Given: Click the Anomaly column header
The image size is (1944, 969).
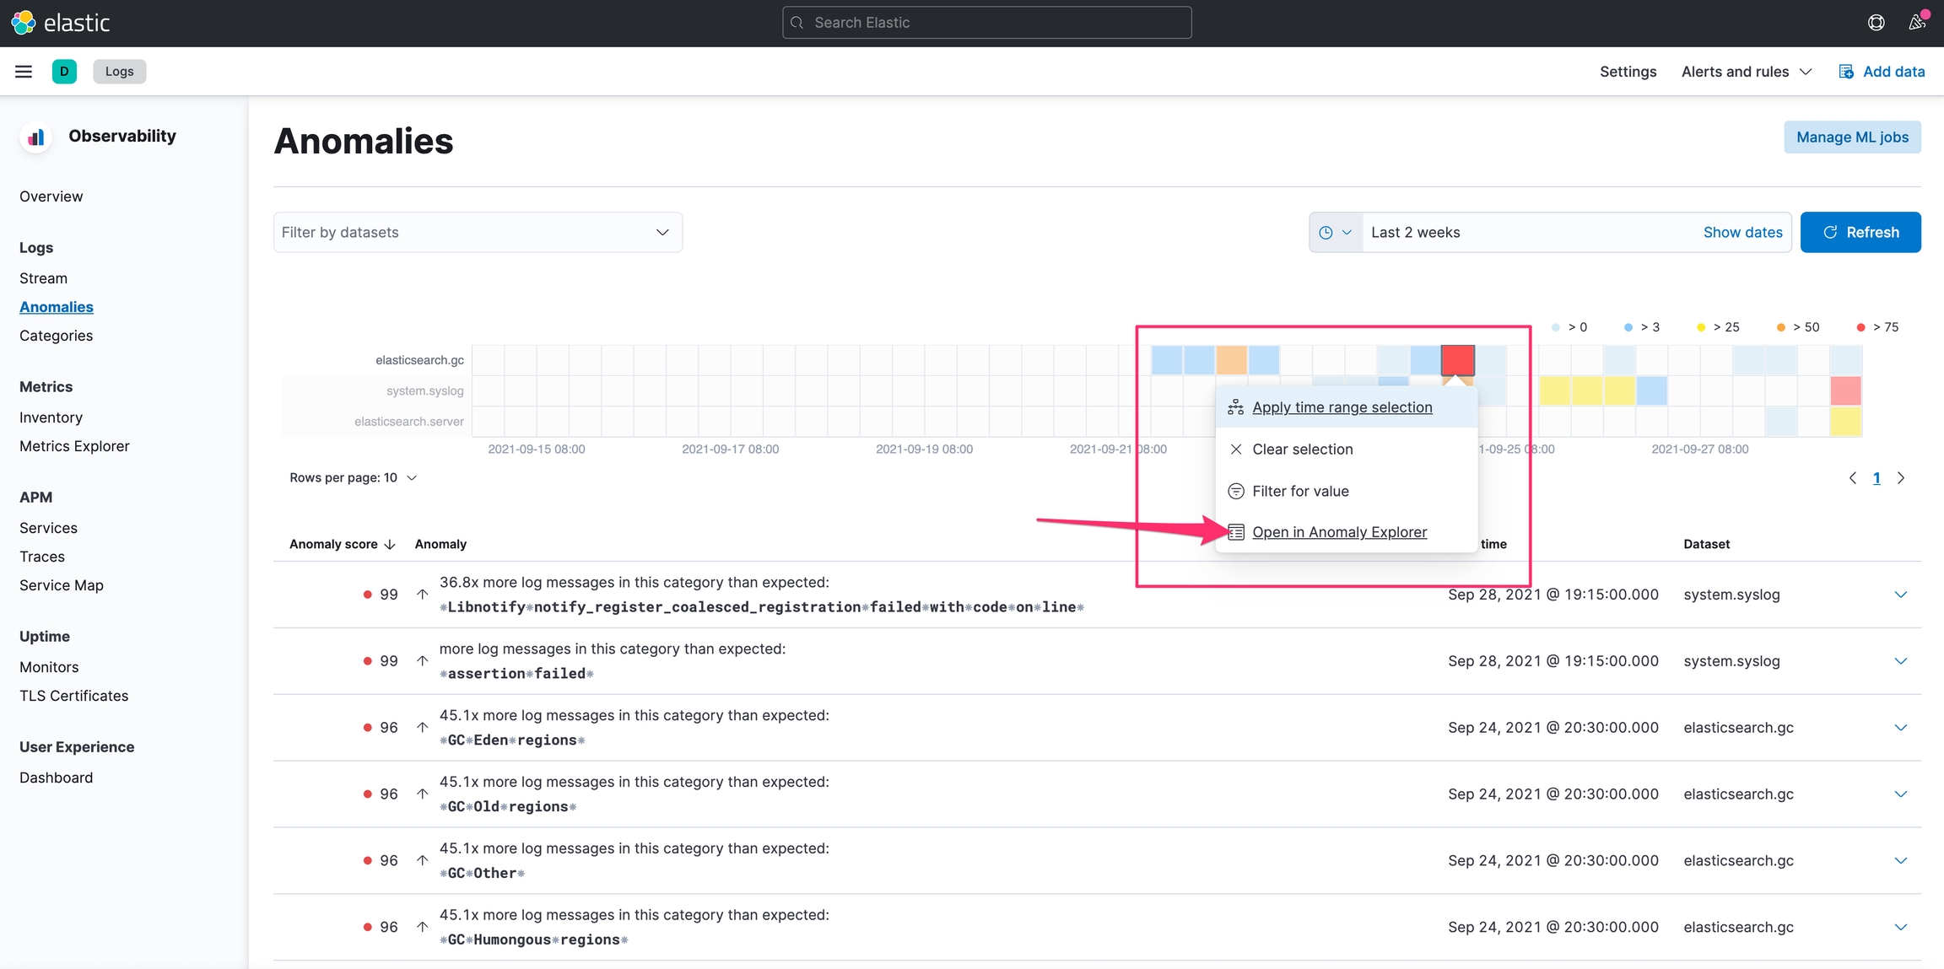Looking at the screenshot, I should (x=440, y=544).
